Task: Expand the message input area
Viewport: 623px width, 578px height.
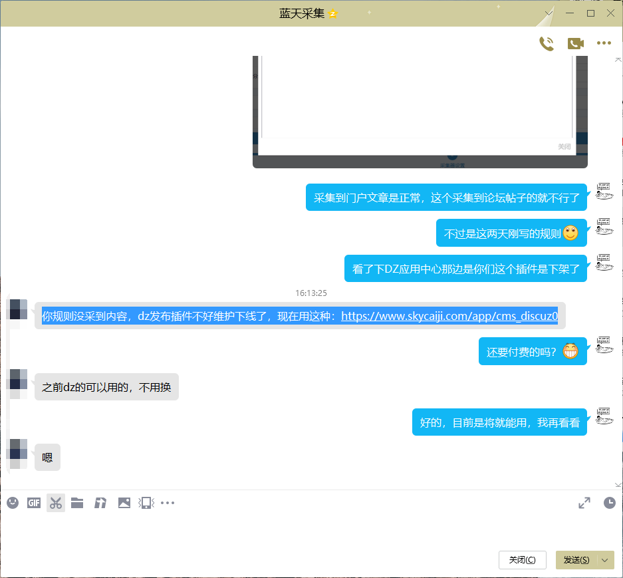Action: (x=584, y=503)
